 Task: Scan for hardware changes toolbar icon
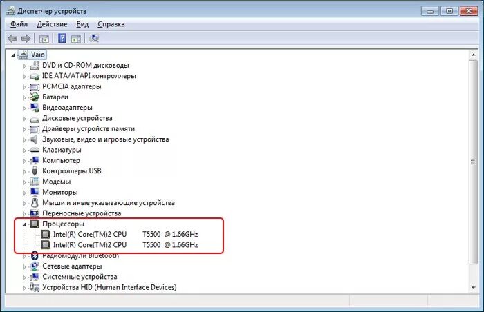(x=94, y=38)
